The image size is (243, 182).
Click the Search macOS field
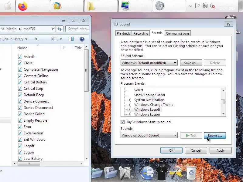(78, 29)
